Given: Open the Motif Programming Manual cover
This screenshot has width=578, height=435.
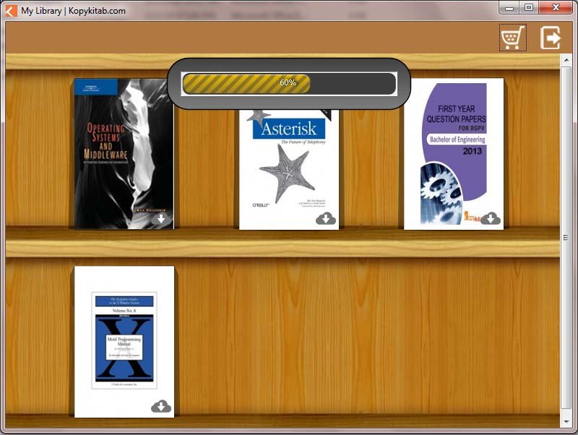Looking at the screenshot, I should [124, 342].
